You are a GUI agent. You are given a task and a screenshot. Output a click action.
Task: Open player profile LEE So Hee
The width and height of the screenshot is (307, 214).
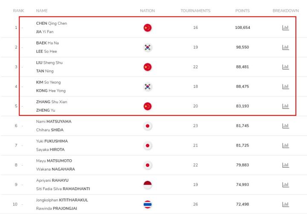coord(46,51)
